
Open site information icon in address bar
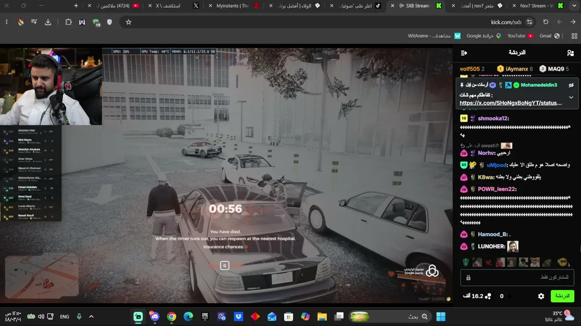click(529, 22)
